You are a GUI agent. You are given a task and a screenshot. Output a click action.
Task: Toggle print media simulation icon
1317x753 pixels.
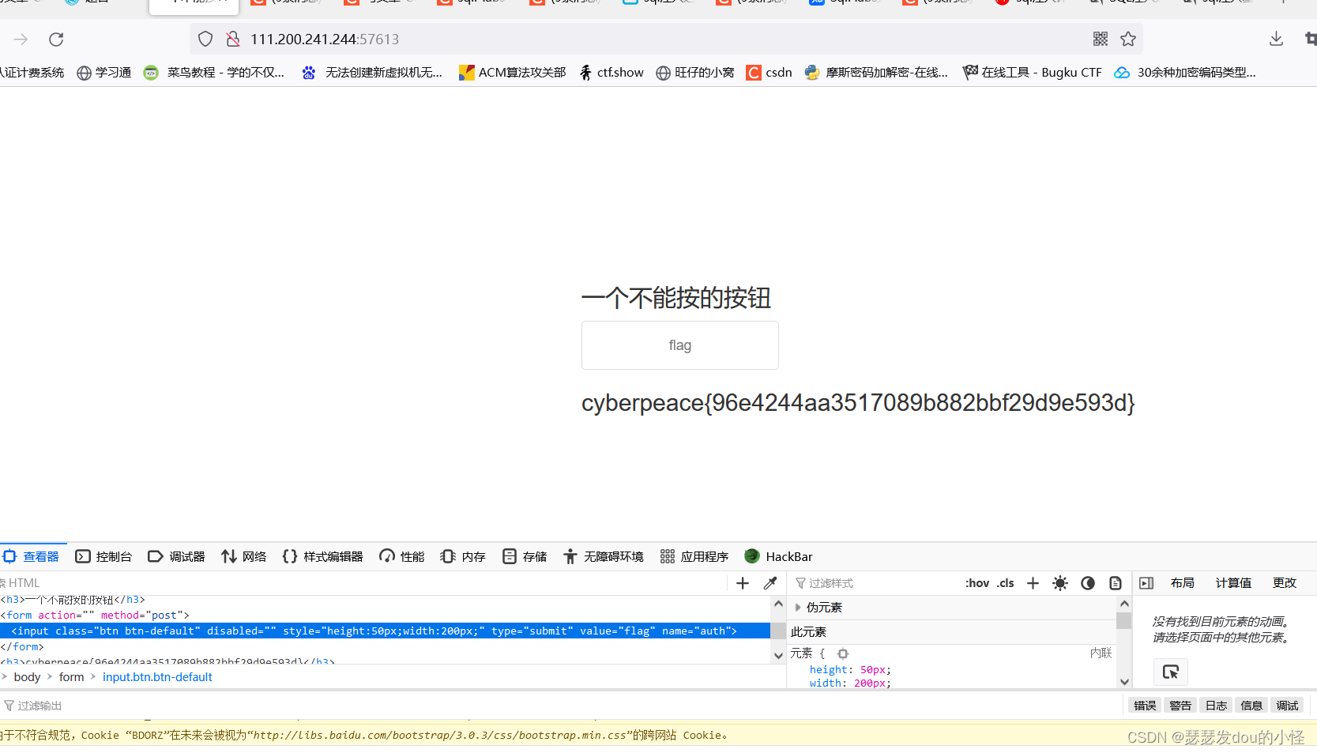point(1116,583)
